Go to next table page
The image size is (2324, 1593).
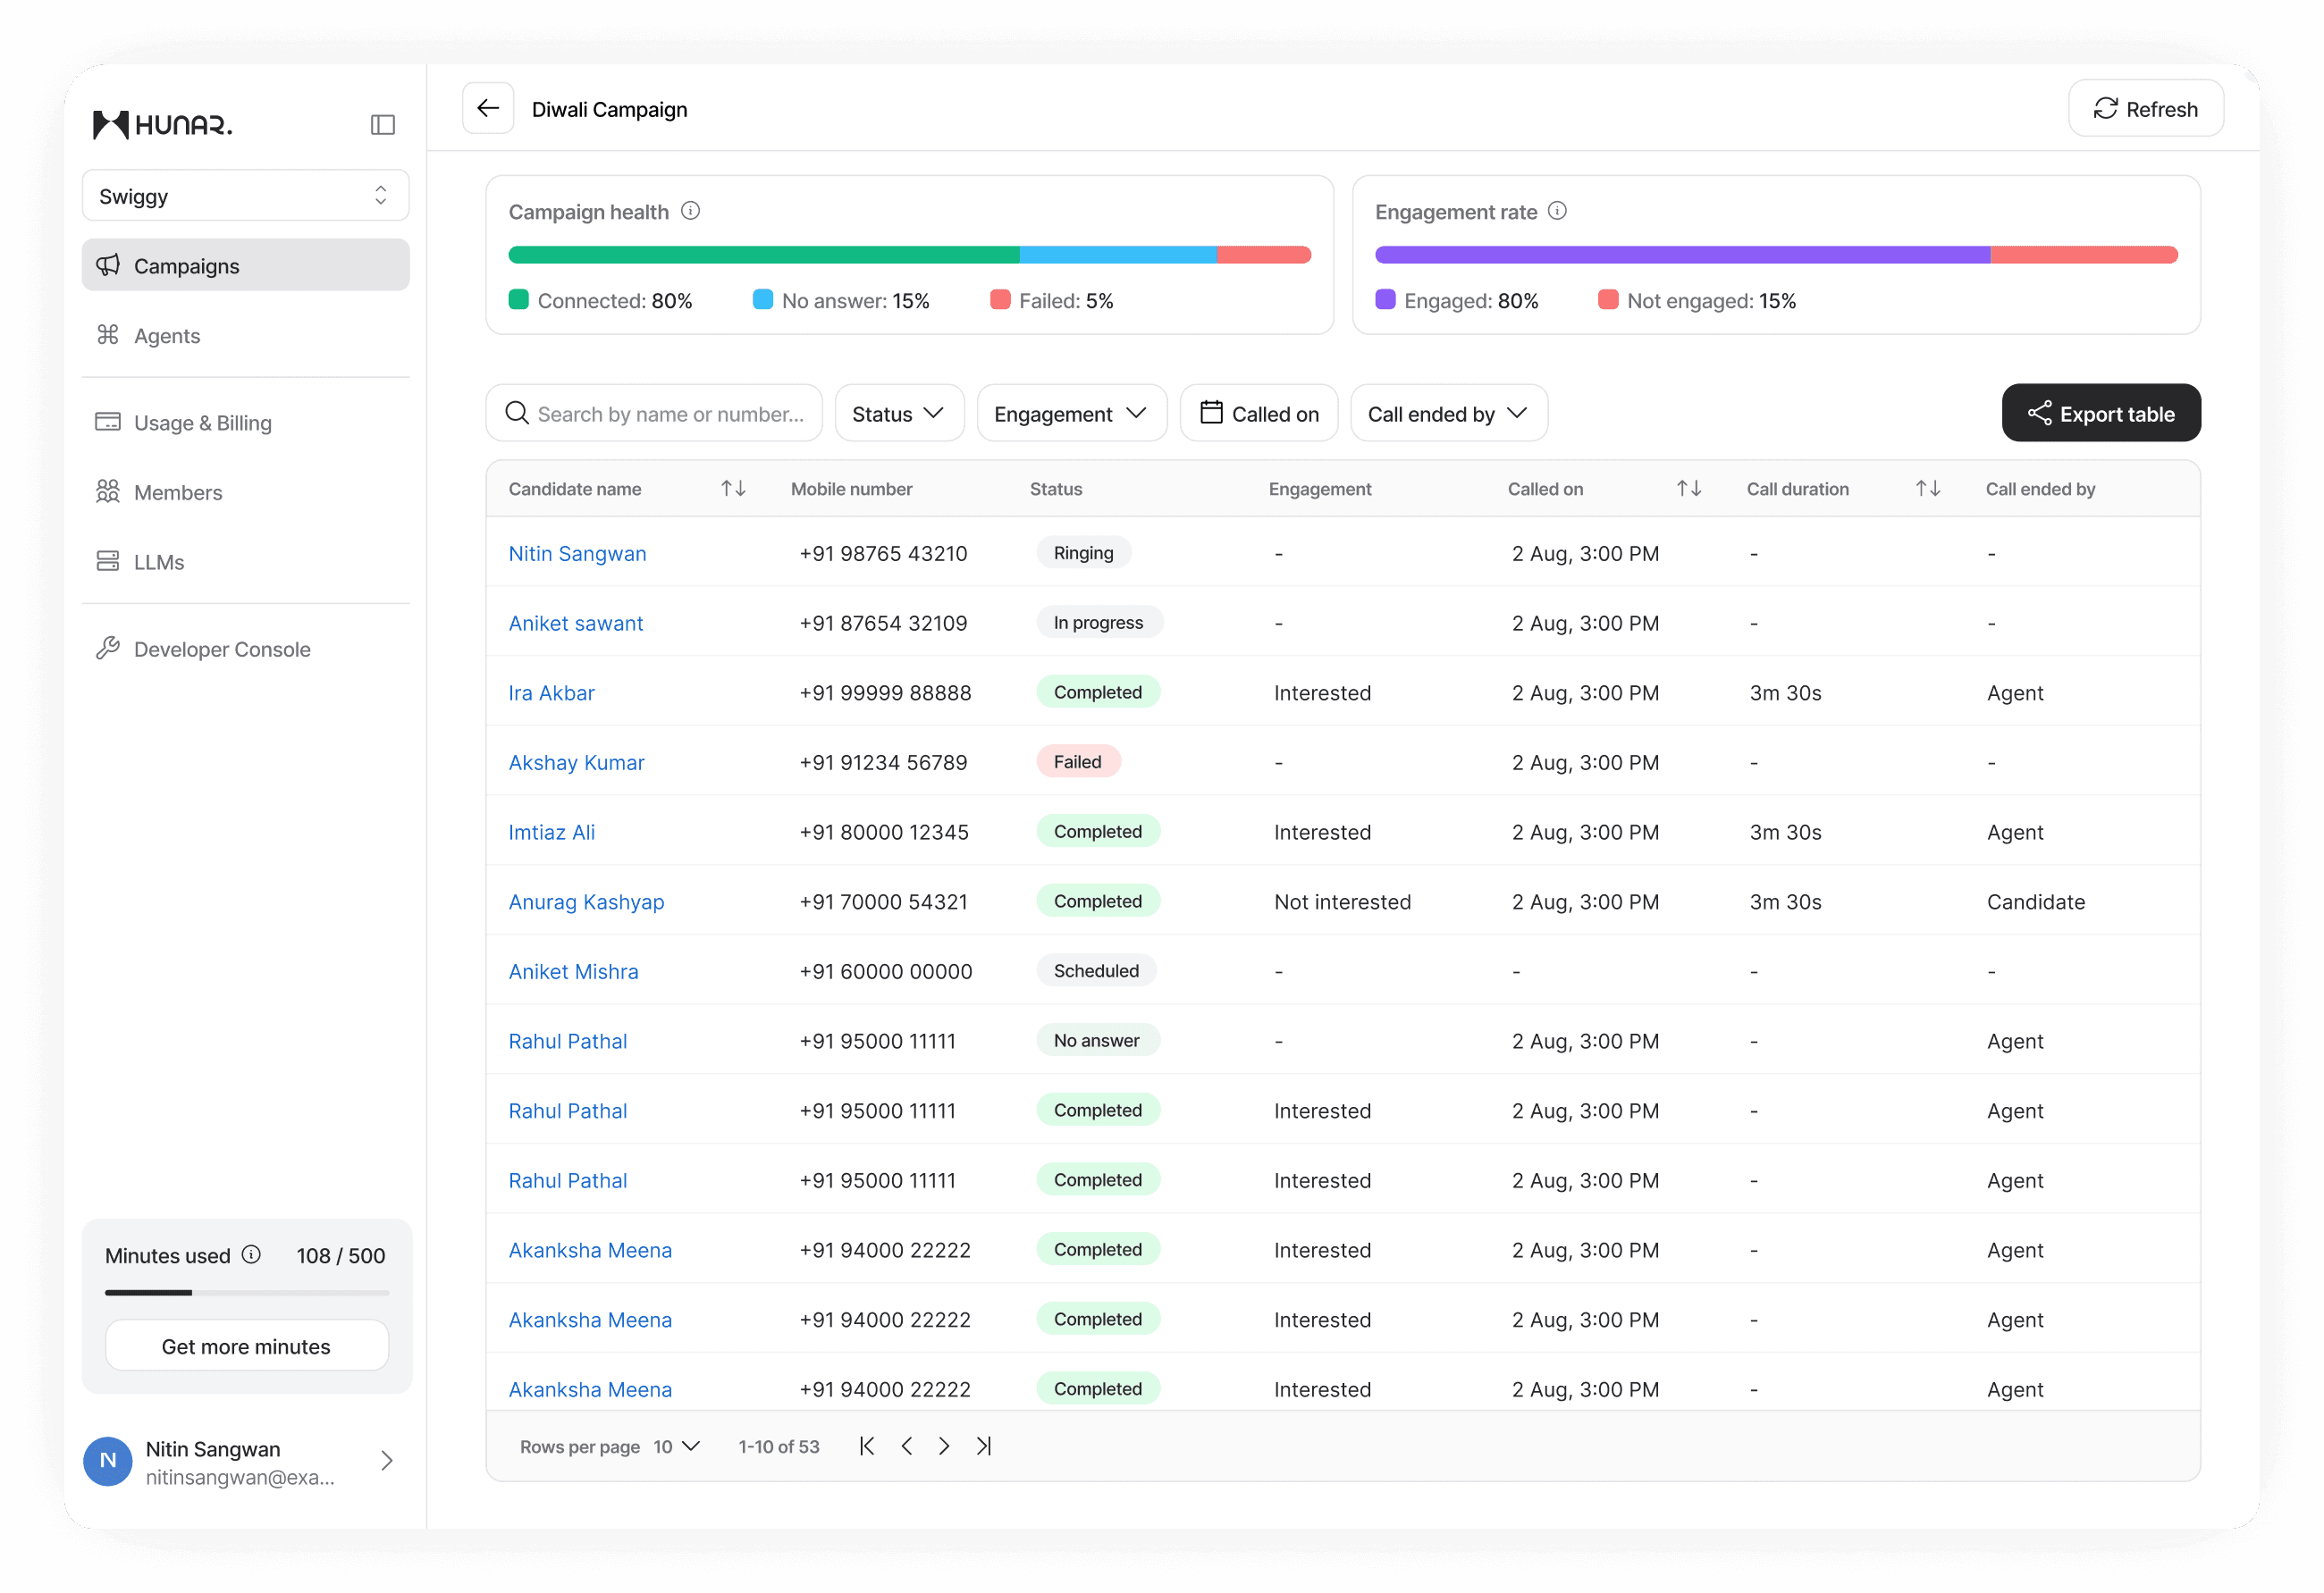click(944, 1446)
